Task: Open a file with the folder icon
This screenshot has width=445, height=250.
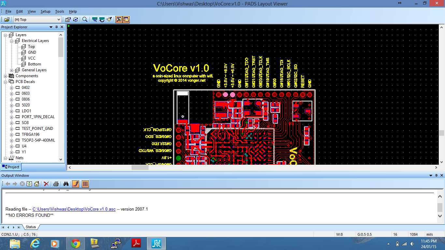Action: coord(7,20)
